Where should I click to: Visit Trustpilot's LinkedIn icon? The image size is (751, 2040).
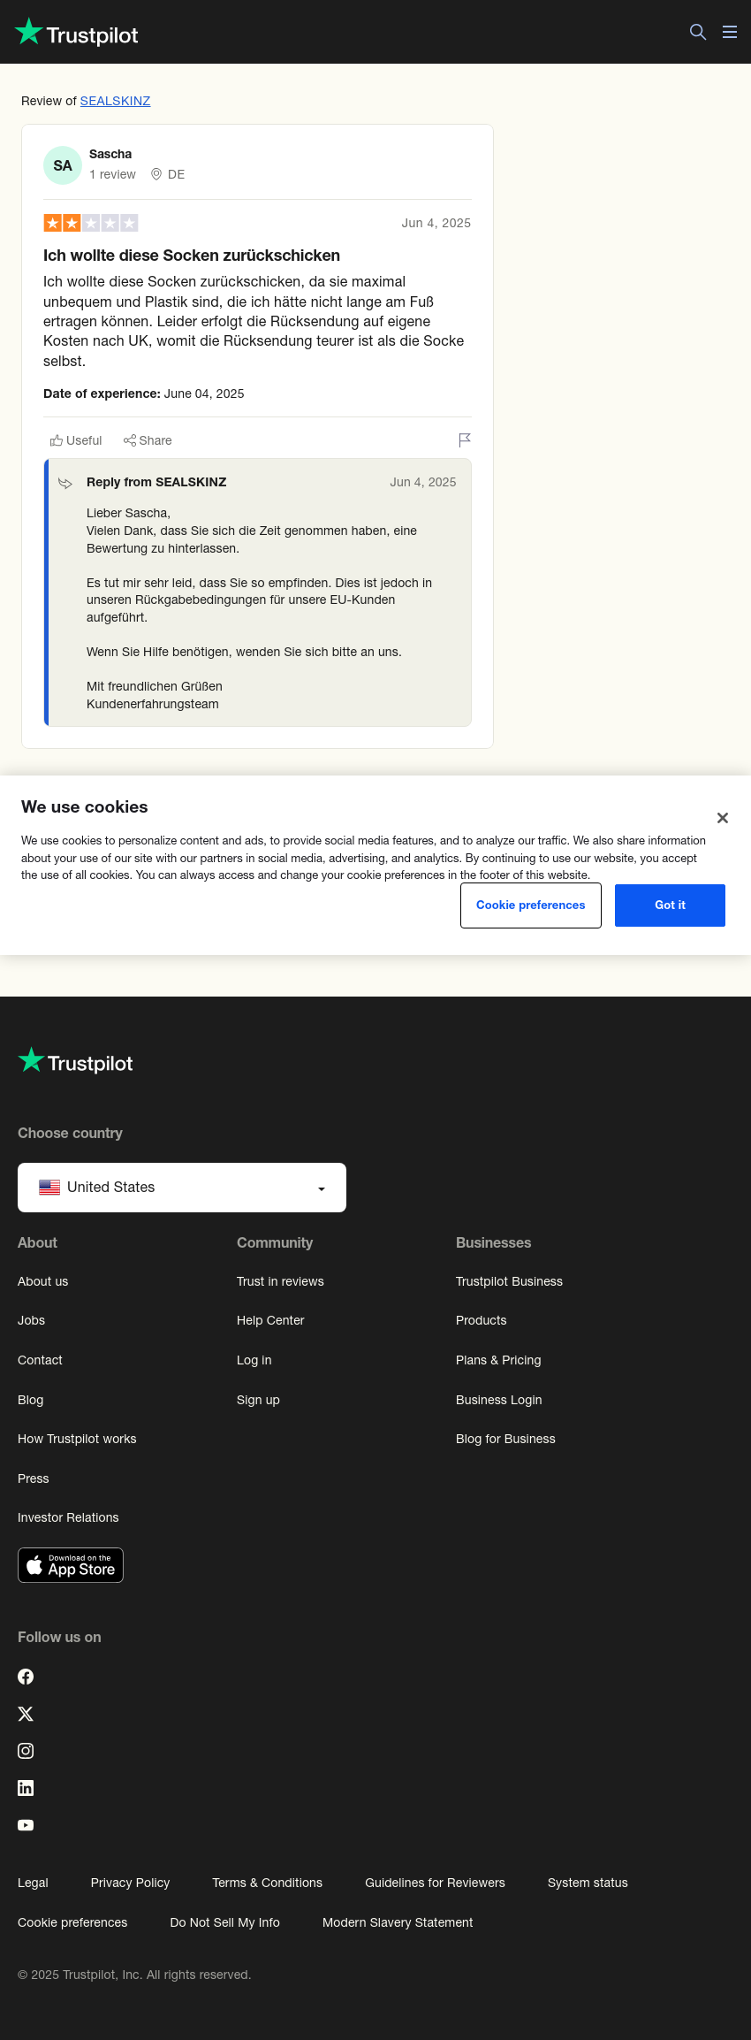pos(26,1788)
